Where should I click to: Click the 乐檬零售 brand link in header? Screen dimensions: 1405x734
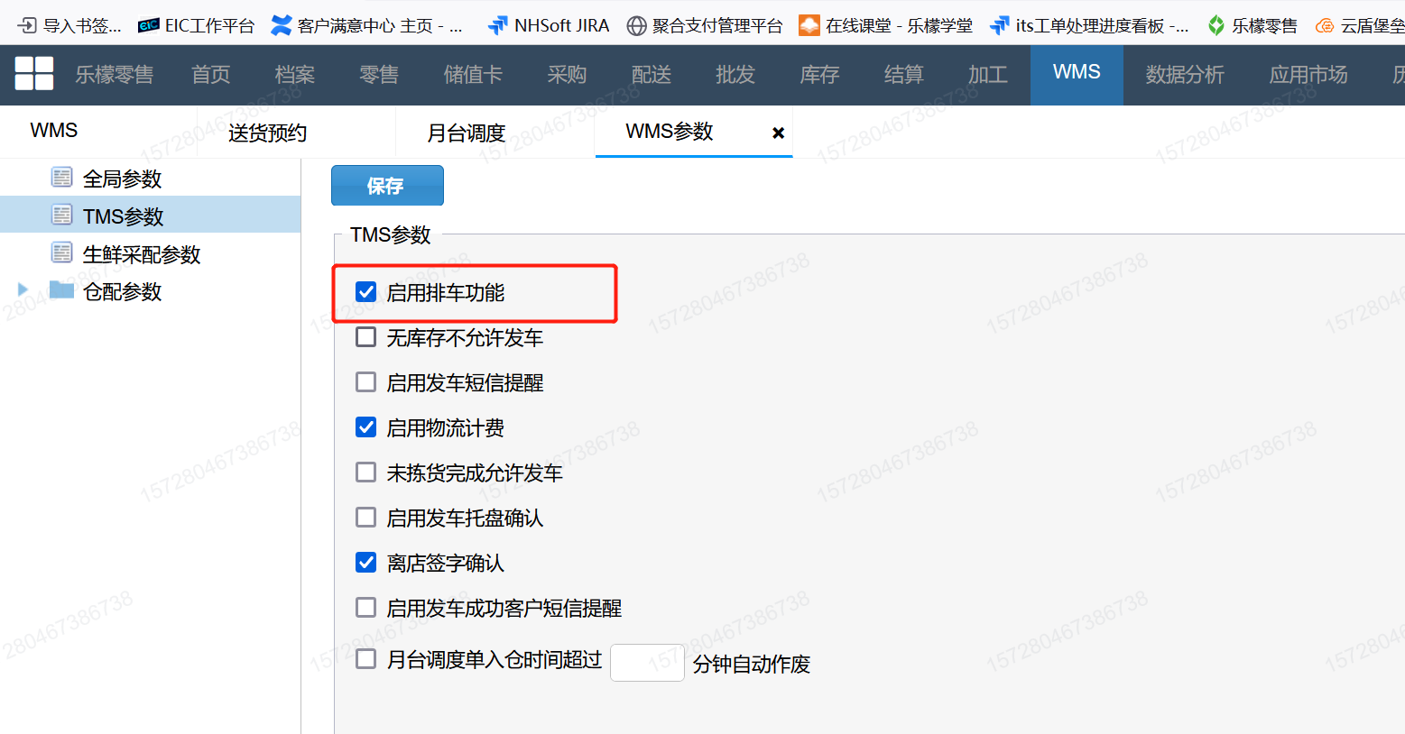(x=114, y=75)
